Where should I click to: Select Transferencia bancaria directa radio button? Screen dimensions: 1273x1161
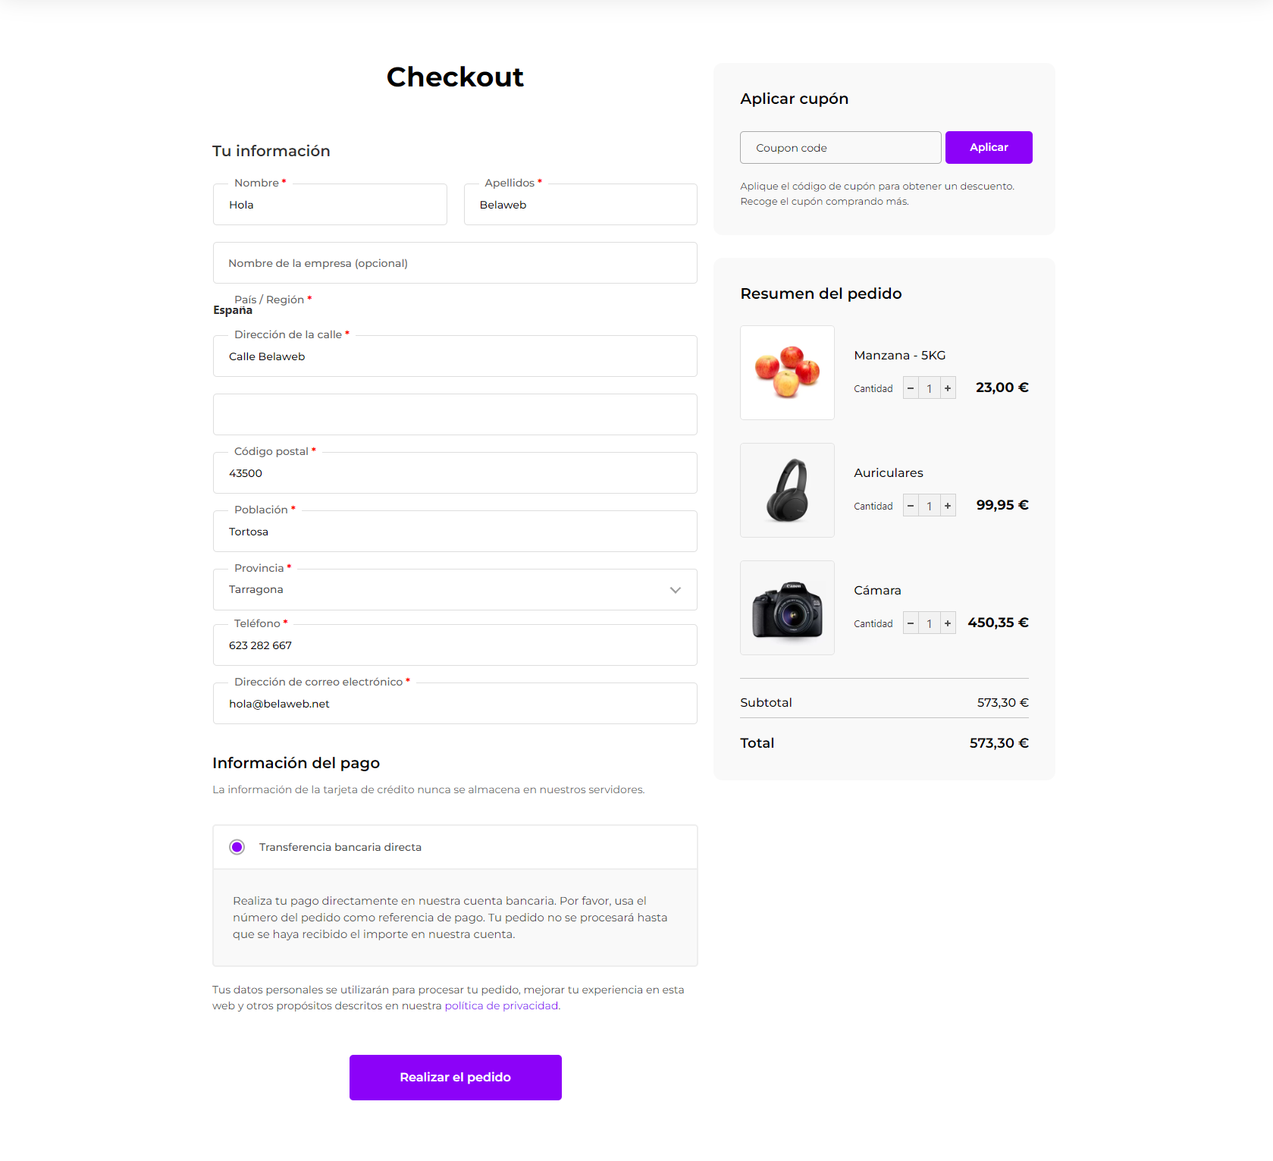coord(237,847)
